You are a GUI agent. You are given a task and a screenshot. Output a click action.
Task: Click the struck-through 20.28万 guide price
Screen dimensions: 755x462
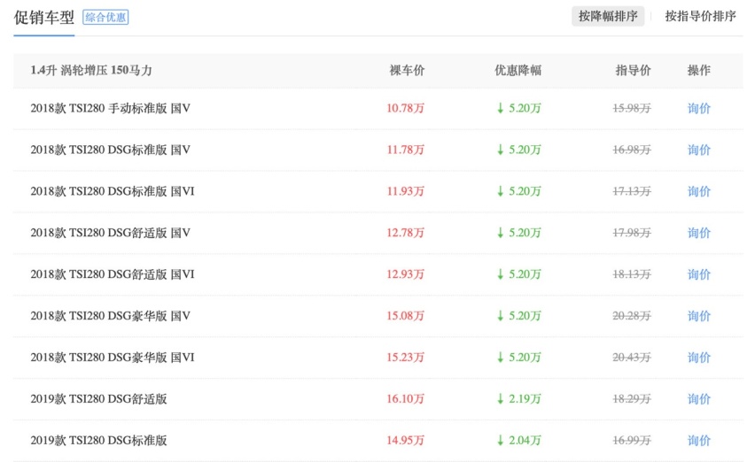(631, 316)
